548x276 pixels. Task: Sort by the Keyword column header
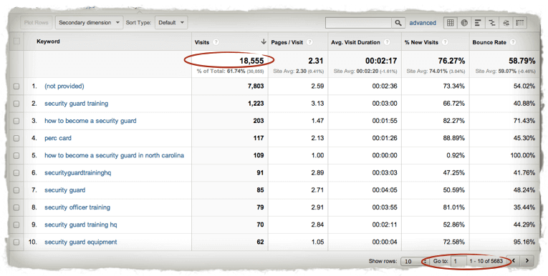coord(48,41)
